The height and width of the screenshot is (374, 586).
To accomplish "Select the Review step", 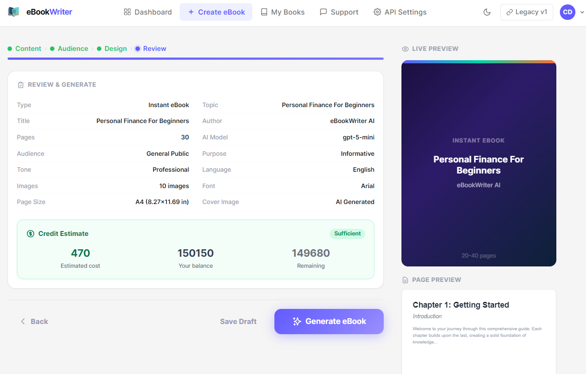I will coord(150,49).
